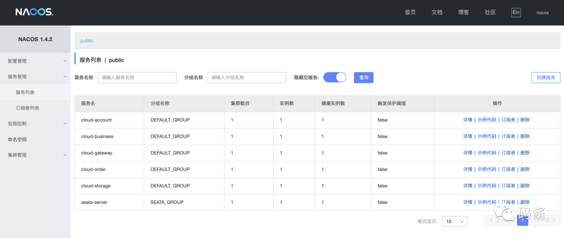
Task: Open 详情 for cloud-order
Action: tap(467, 169)
